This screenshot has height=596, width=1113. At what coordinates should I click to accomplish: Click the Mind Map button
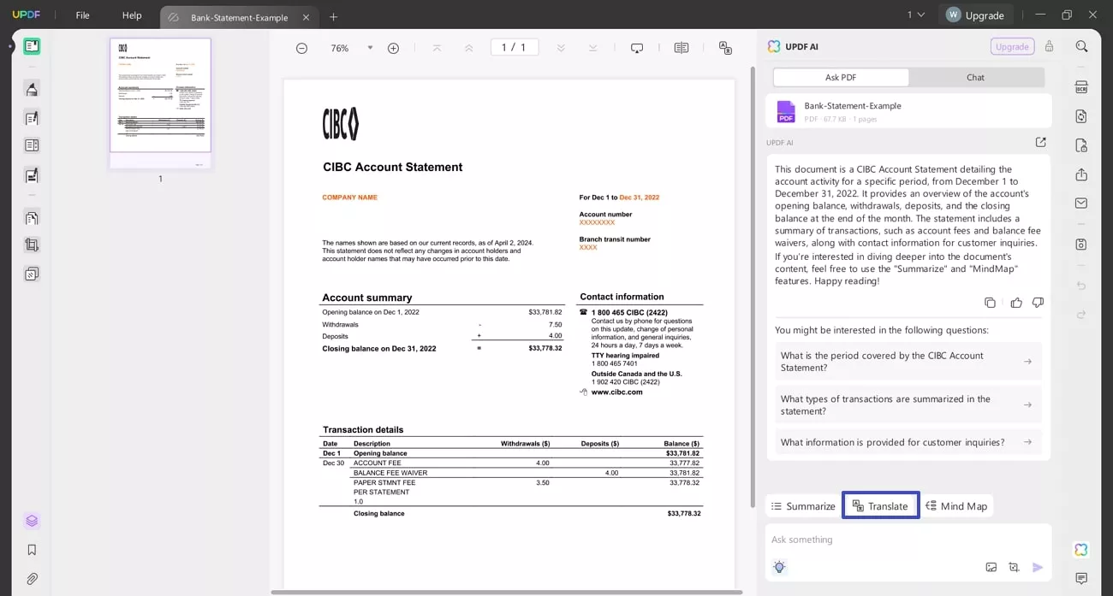(x=957, y=506)
